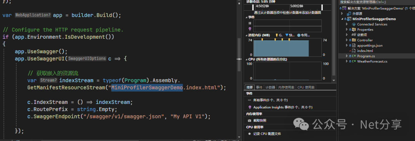Open 所有事件(0 个，共 0 个) link
This screenshot has width=415, height=141.
click(x=271, y=100)
